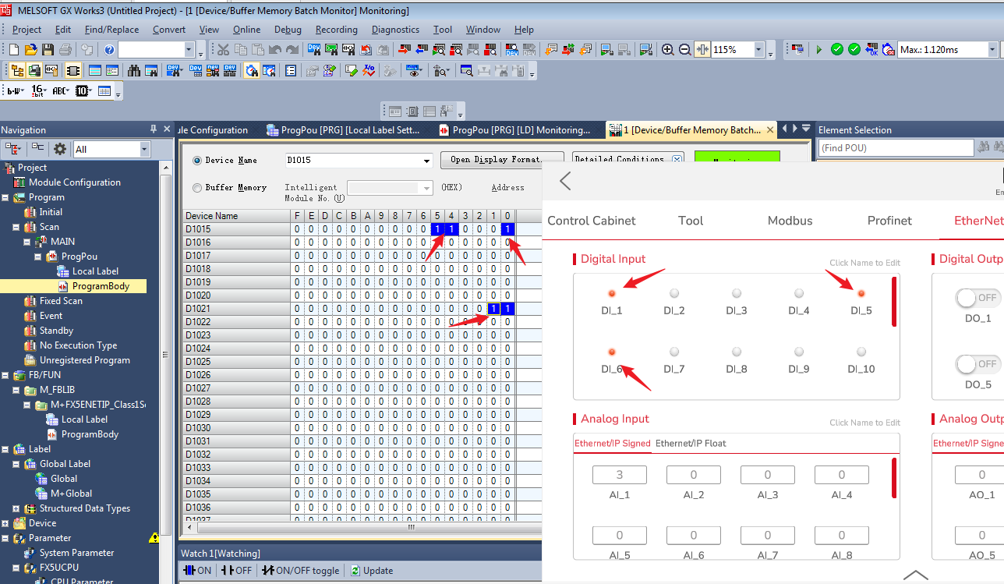Click the Open Display Format button
Viewport: 1004px width, 584px height.
coord(502,160)
